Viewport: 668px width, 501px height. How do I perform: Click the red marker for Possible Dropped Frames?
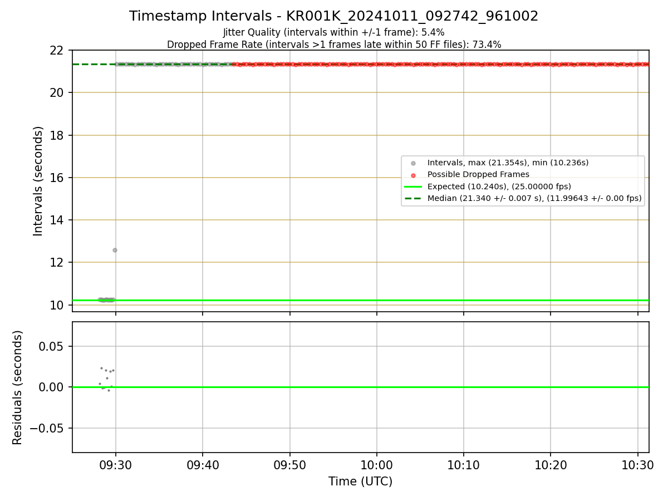click(x=413, y=175)
